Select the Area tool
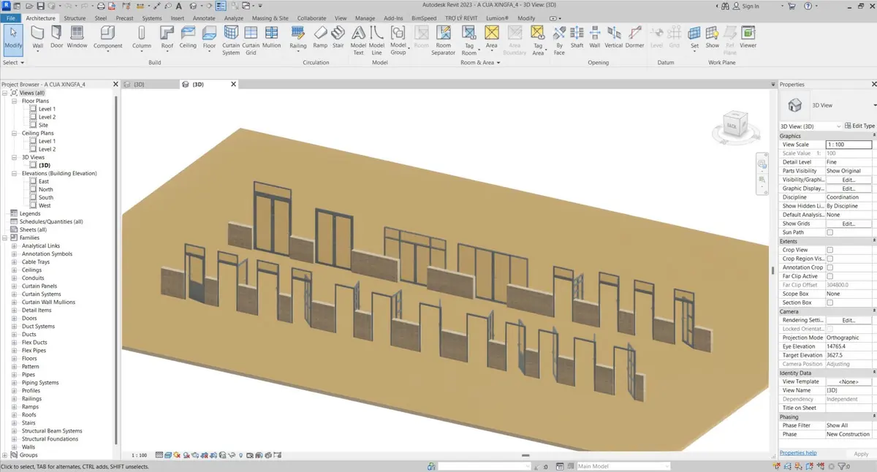The width and height of the screenshot is (877, 472). click(492, 37)
